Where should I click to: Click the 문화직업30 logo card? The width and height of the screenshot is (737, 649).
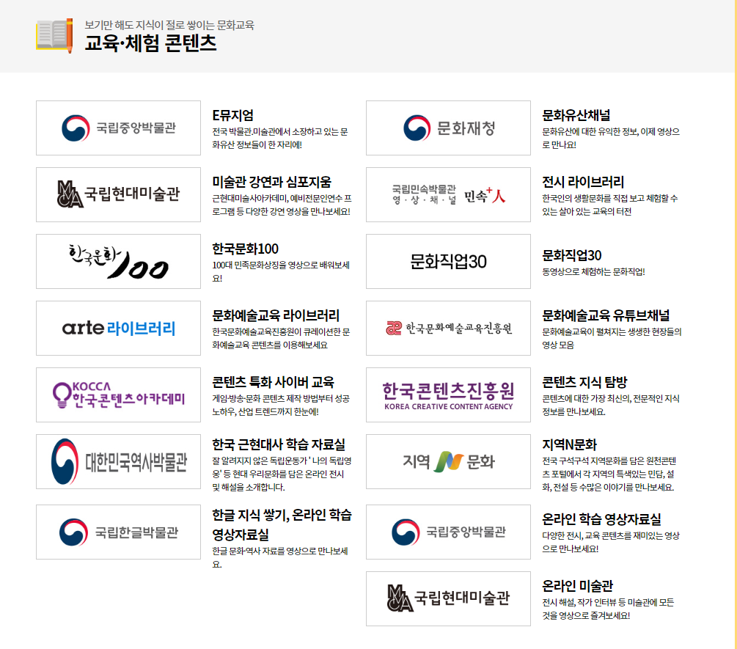pyautogui.click(x=448, y=261)
